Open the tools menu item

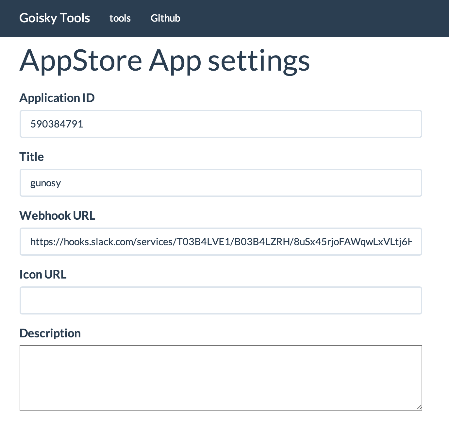pos(120,18)
